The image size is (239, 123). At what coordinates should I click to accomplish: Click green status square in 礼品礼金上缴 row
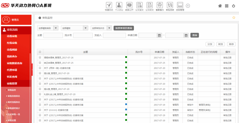pos(126,94)
